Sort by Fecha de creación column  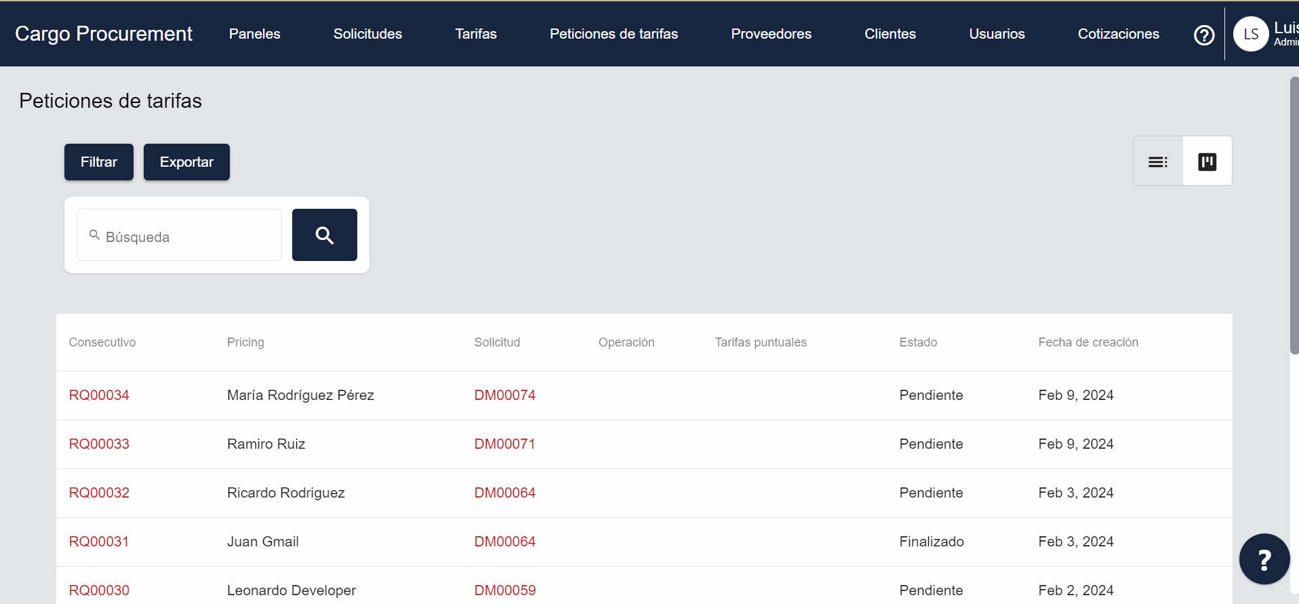pyautogui.click(x=1087, y=342)
